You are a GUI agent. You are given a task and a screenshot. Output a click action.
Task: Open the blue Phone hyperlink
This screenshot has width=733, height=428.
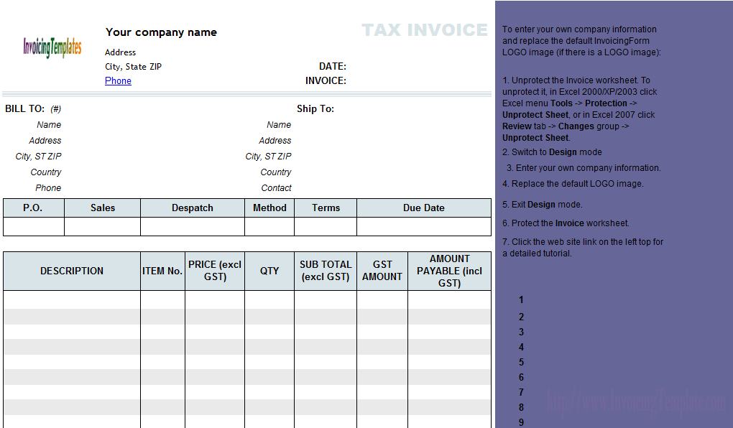point(118,81)
